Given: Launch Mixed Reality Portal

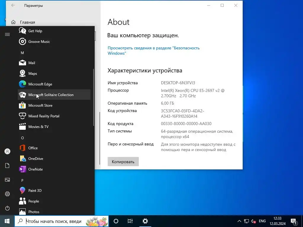Looking at the screenshot, I should pos(54,116).
